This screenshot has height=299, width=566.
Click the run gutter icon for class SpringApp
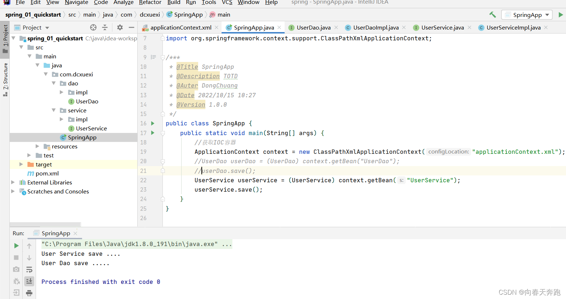click(x=153, y=123)
